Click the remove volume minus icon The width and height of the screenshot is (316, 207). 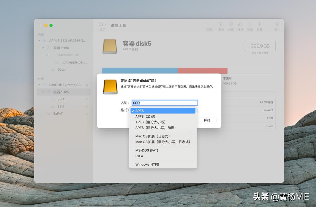pos(212,24)
